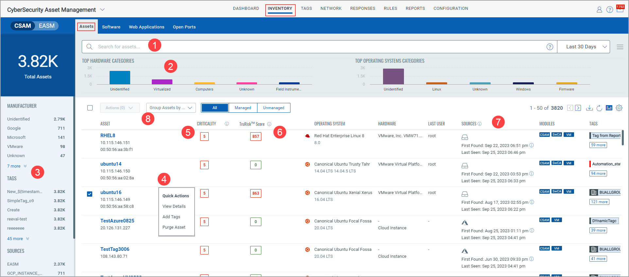Open the CyberSecurity Asset Management app dropdown
Screen dimensions: 629x277
pyautogui.click(x=102, y=9)
